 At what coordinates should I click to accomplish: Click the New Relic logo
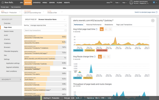pyautogui.click(x=7, y=3)
